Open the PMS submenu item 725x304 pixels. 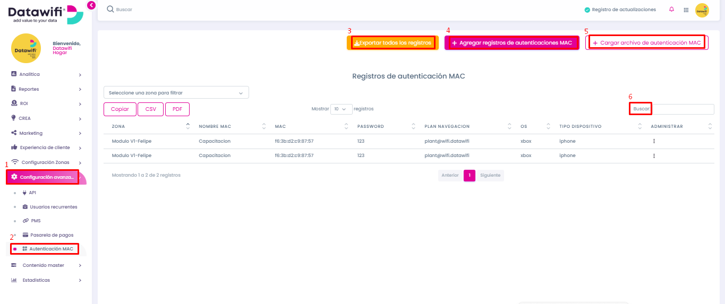(36, 221)
